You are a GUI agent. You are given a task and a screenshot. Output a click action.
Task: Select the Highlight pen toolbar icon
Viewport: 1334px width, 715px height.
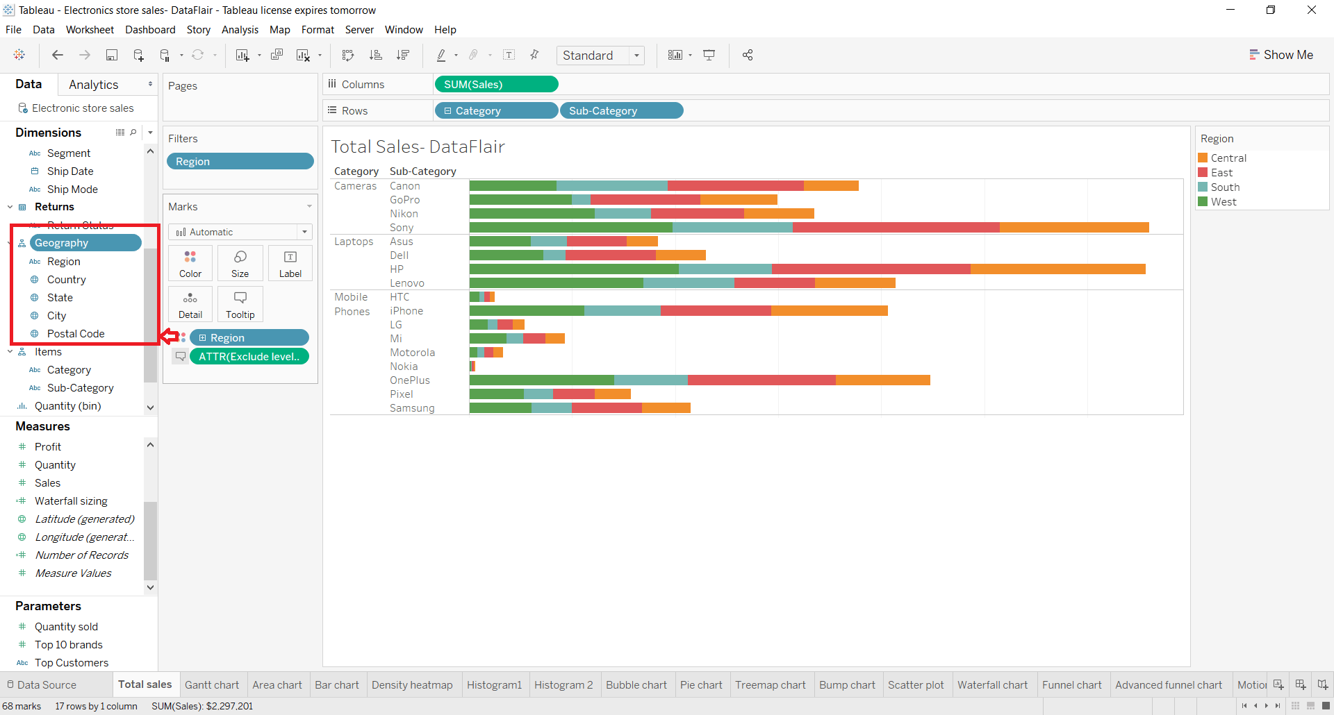click(443, 55)
